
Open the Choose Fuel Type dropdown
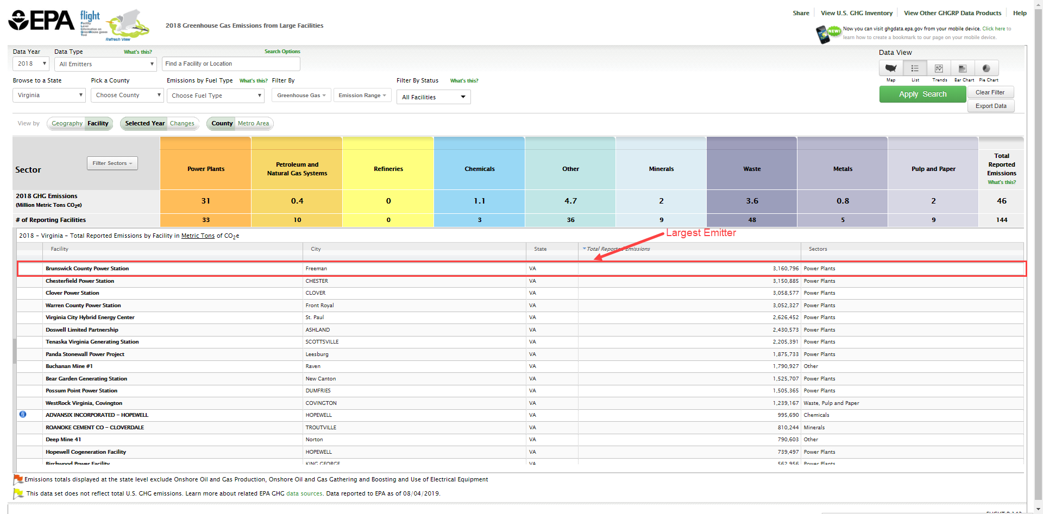(216, 96)
